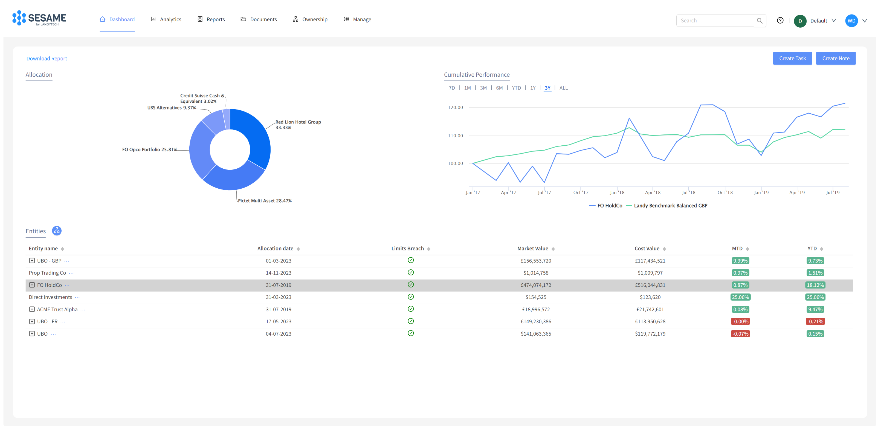
Task: Click the Analytics bar chart icon
Action: pyautogui.click(x=153, y=19)
